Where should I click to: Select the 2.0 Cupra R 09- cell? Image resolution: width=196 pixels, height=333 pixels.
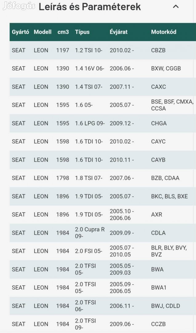[90, 233]
